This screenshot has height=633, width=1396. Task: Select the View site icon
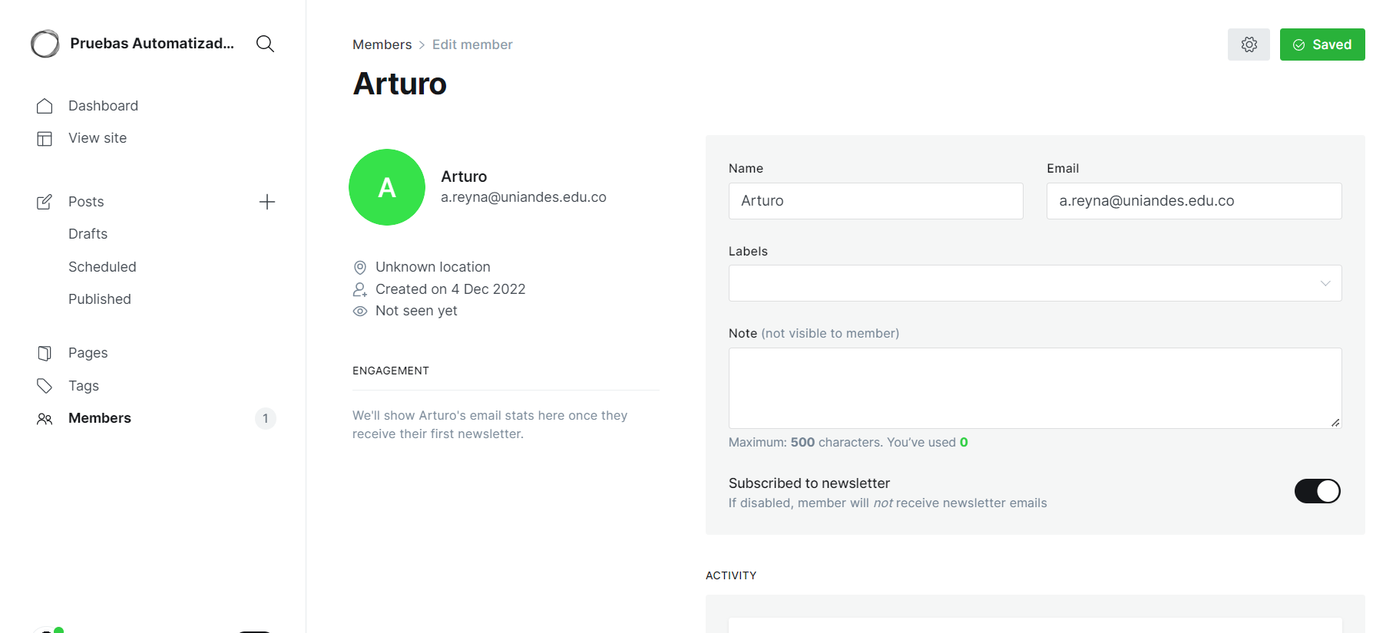45,138
